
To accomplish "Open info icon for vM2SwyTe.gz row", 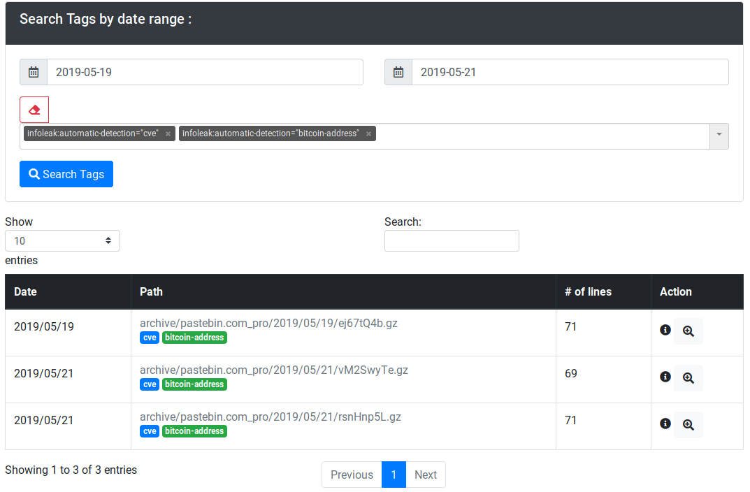I will click(665, 377).
